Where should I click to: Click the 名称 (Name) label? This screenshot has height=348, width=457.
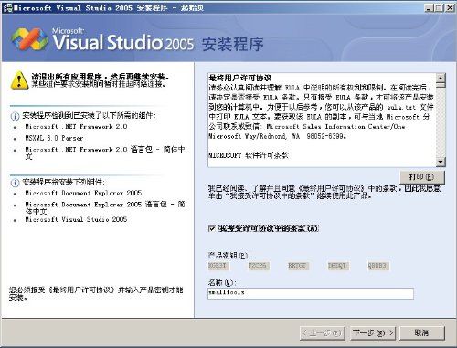click(x=221, y=282)
